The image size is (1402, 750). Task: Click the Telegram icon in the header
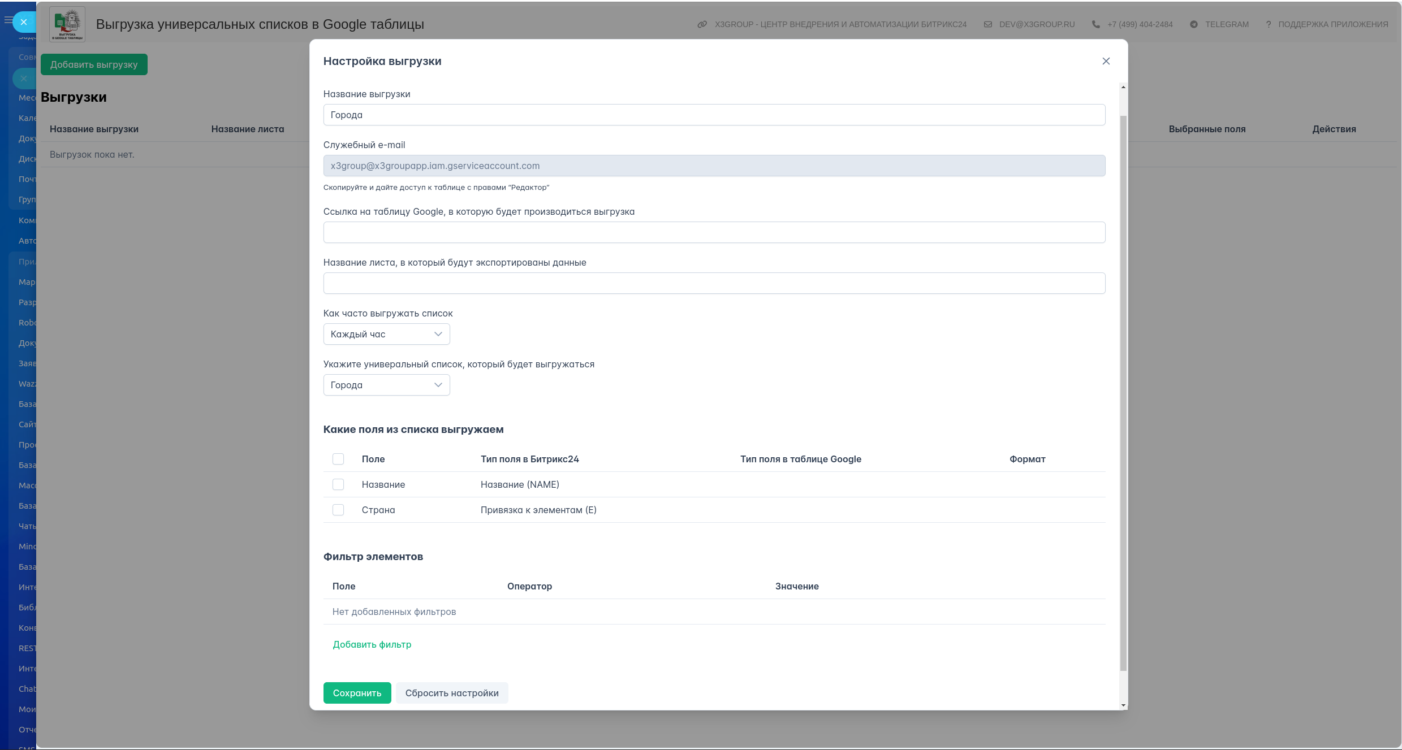pos(1193,24)
